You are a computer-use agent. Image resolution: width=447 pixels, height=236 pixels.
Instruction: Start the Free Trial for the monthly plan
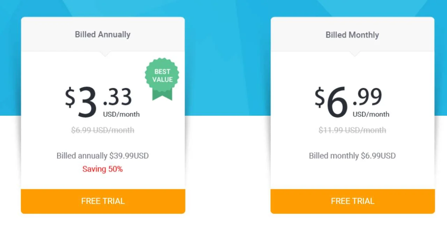pos(353,201)
